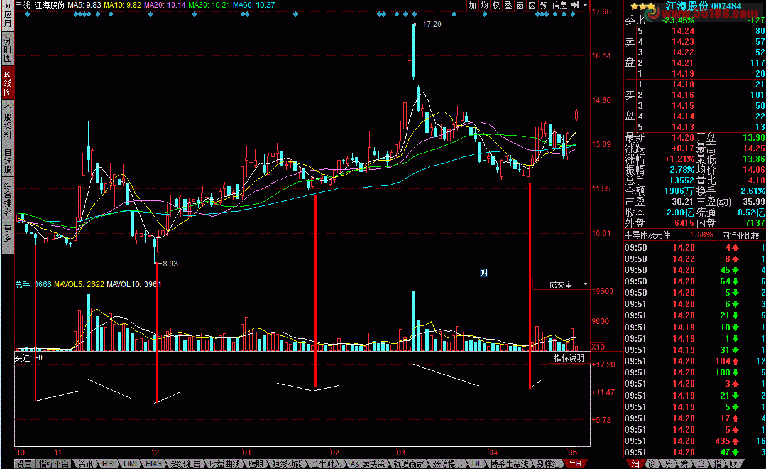
Task: Click the 预 forecast button in the top toolbar
Action: (544, 5)
